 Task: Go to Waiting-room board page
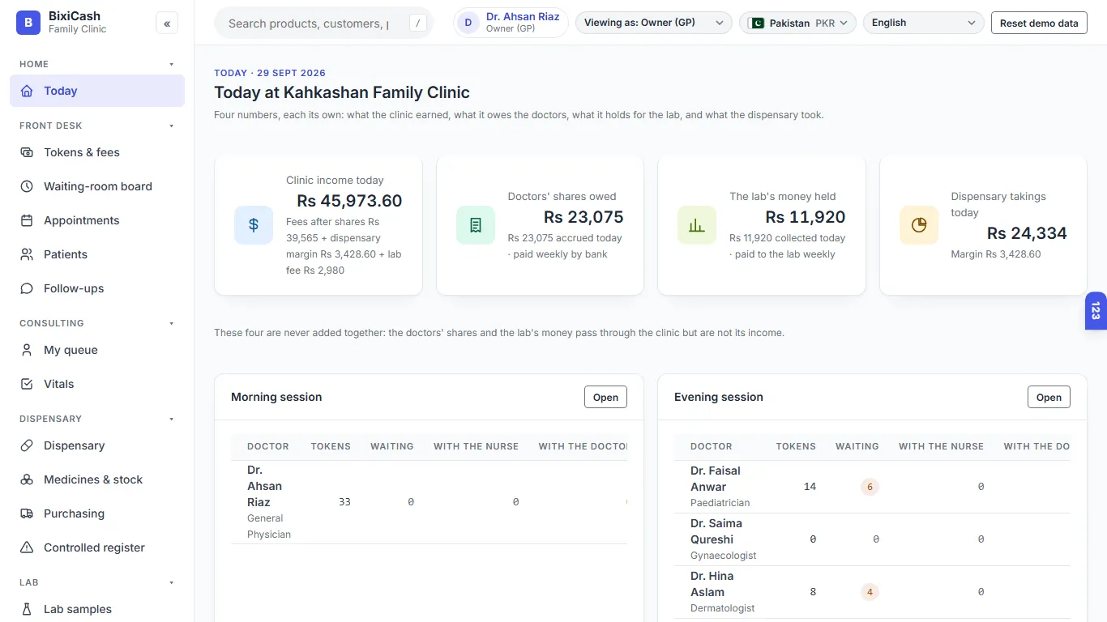coord(97,186)
